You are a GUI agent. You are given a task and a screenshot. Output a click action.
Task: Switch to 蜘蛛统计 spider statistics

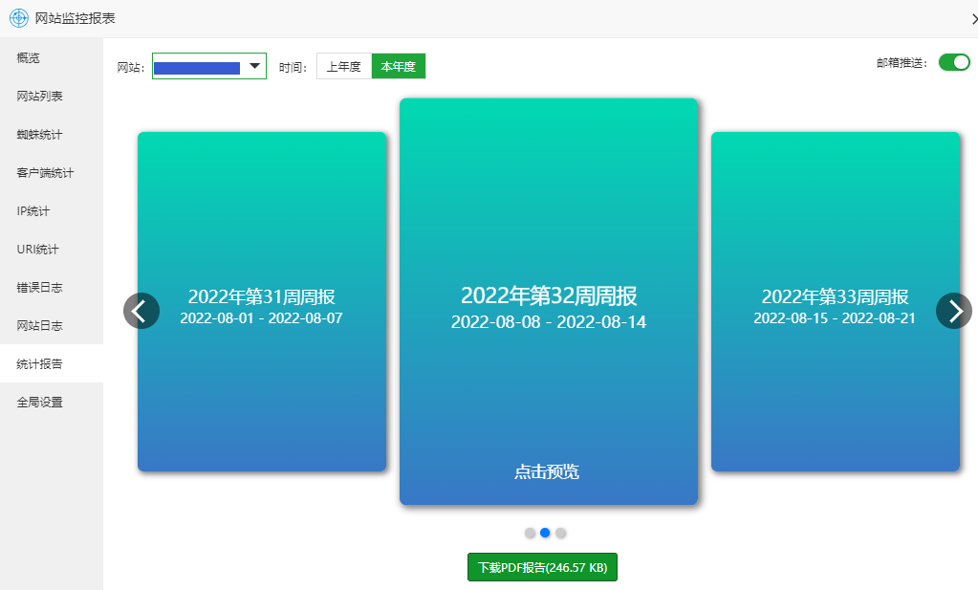pyautogui.click(x=39, y=134)
